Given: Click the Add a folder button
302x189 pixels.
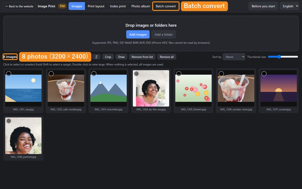Looking at the screenshot, I should [164, 35].
